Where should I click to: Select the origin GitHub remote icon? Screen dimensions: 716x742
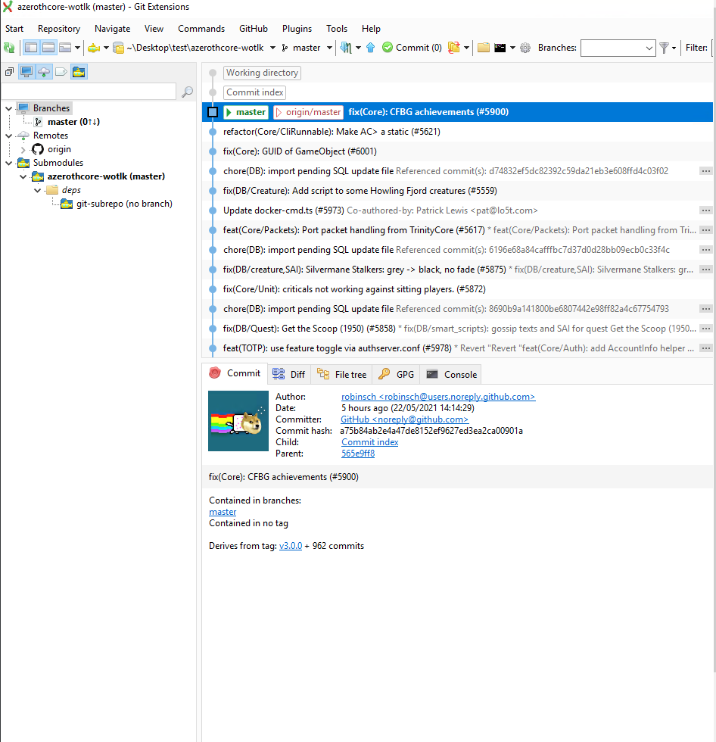coord(37,149)
